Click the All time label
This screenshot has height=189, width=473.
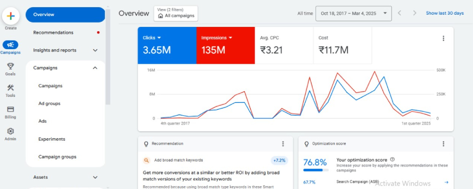[305, 13]
